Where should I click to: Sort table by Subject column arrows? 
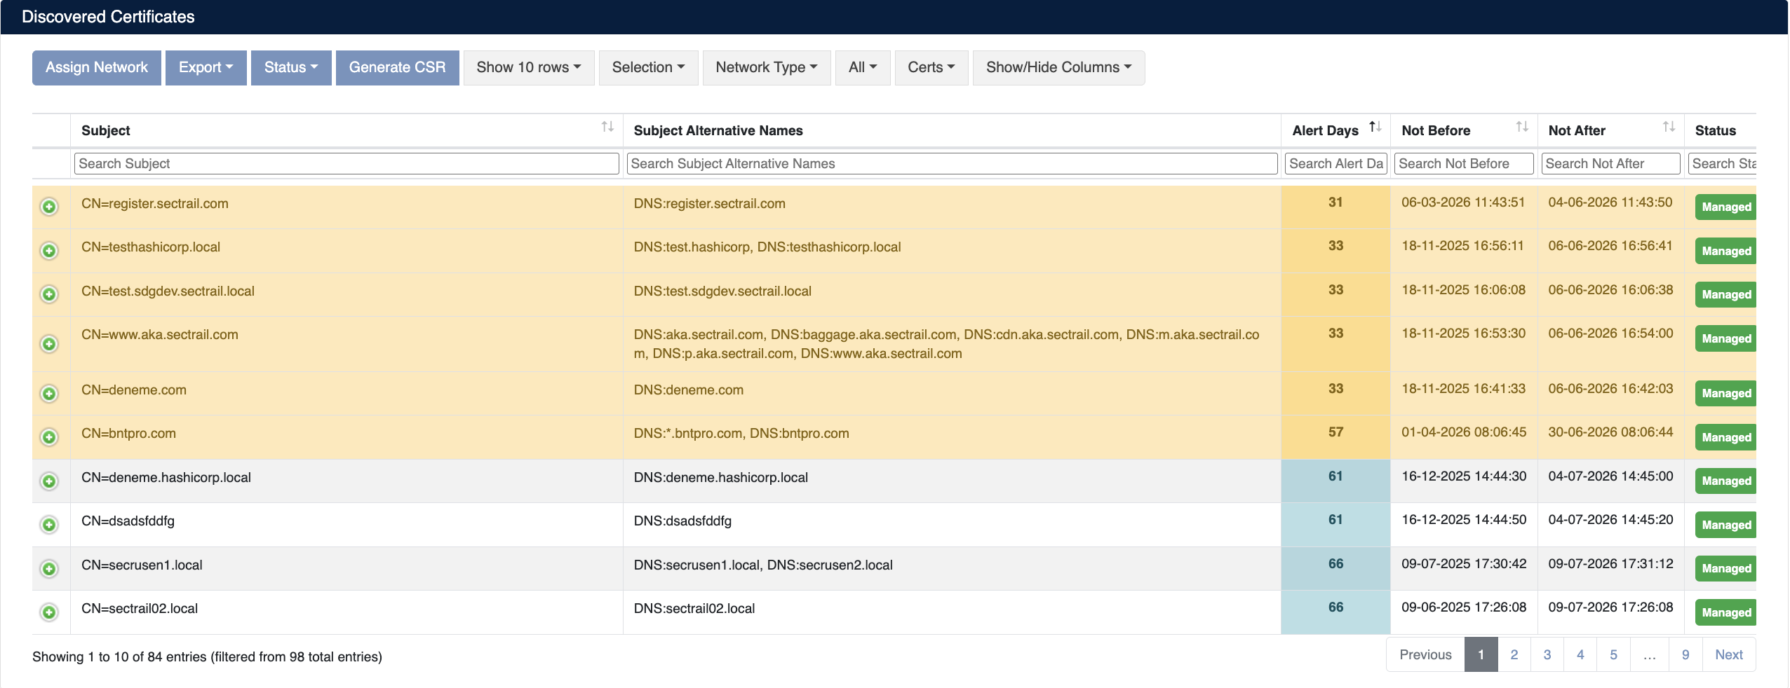[x=607, y=127]
